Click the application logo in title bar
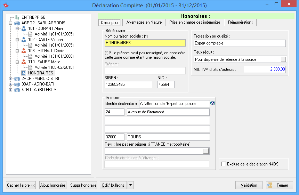 (x=5, y=5)
